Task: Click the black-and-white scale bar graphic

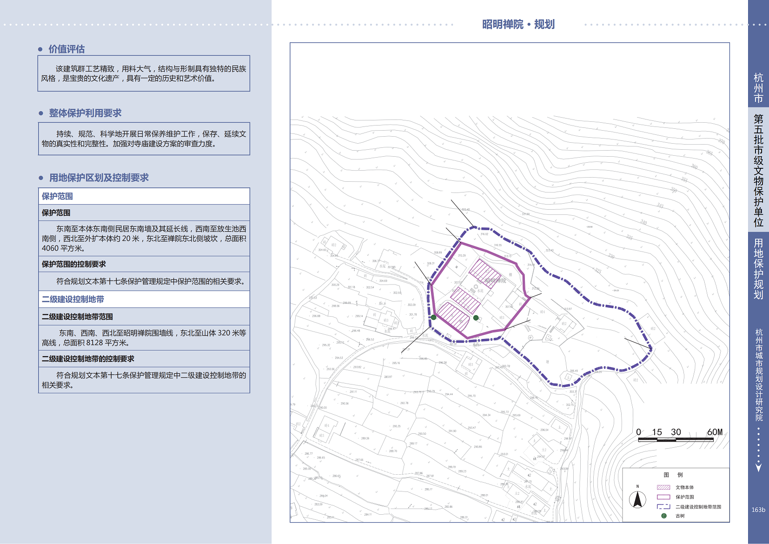Action: point(676,439)
